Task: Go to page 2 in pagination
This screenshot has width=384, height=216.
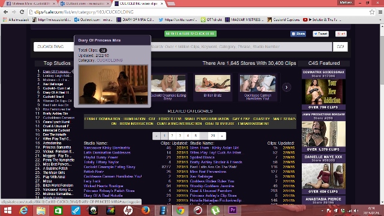Action: [x=172, y=136]
